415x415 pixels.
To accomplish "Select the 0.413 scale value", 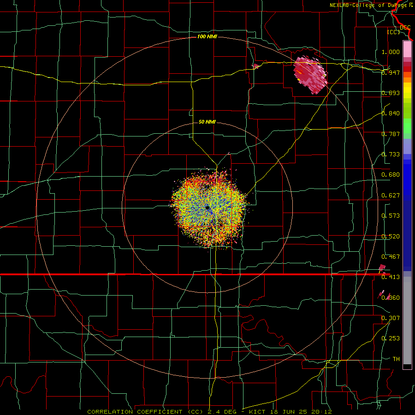I will pyautogui.click(x=391, y=277).
